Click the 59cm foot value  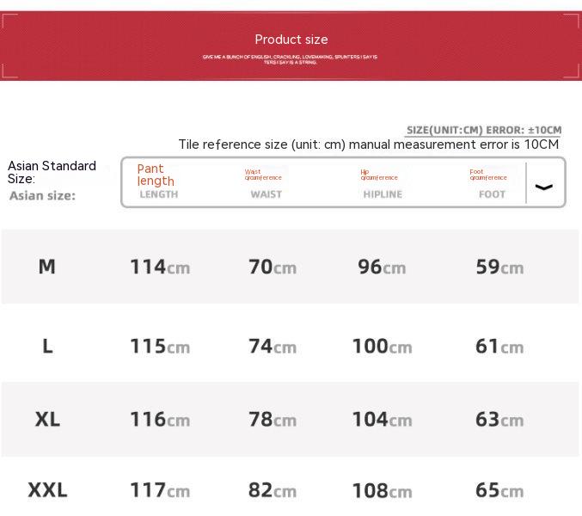pyautogui.click(x=499, y=267)
